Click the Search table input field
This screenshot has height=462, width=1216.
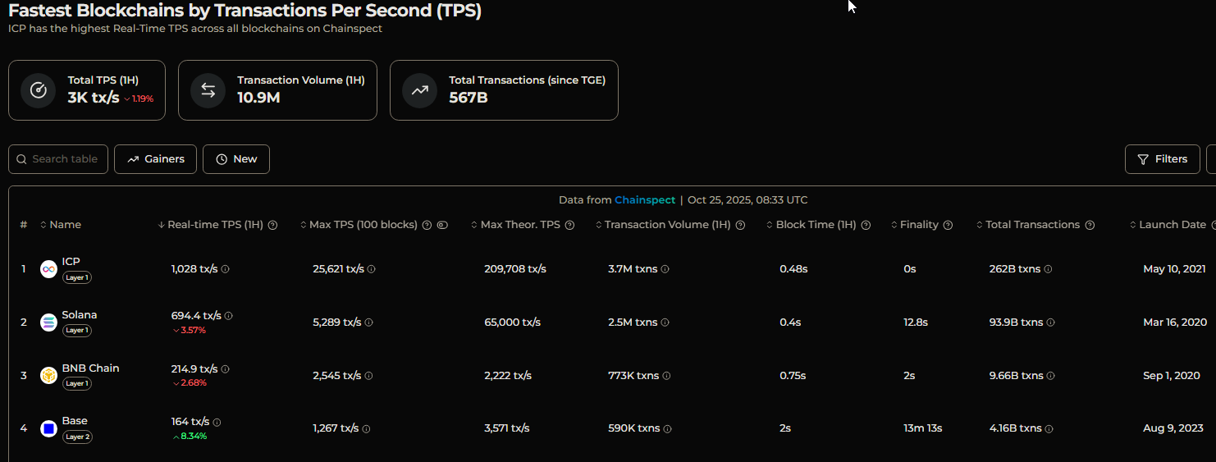point(65,159)
